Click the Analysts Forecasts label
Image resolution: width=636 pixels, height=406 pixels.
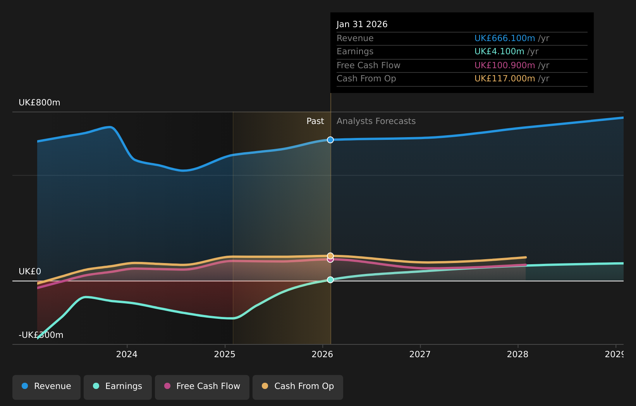coord(376,121)
